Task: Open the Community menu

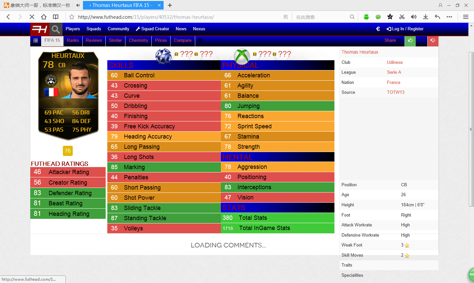Action: [x=118, y=29]
